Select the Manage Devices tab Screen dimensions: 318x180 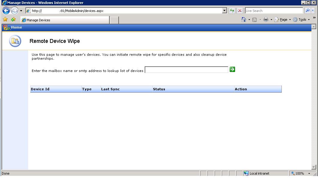[x=65, y=20]
